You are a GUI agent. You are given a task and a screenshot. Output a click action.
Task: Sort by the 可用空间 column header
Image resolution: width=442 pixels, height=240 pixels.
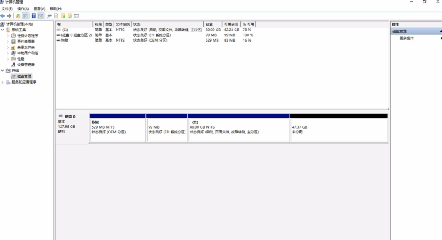231,24
